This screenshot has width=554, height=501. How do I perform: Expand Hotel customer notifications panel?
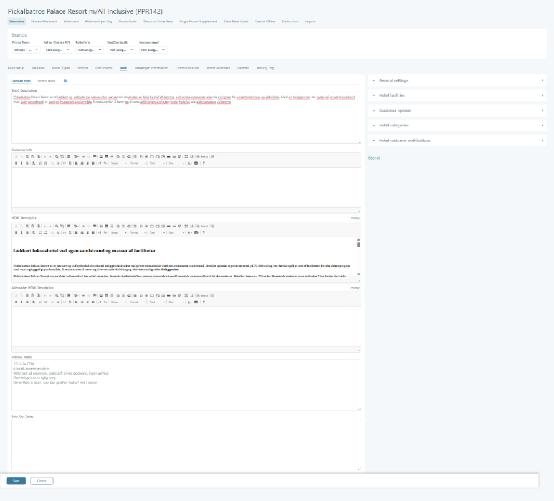[x=457, y=140]
